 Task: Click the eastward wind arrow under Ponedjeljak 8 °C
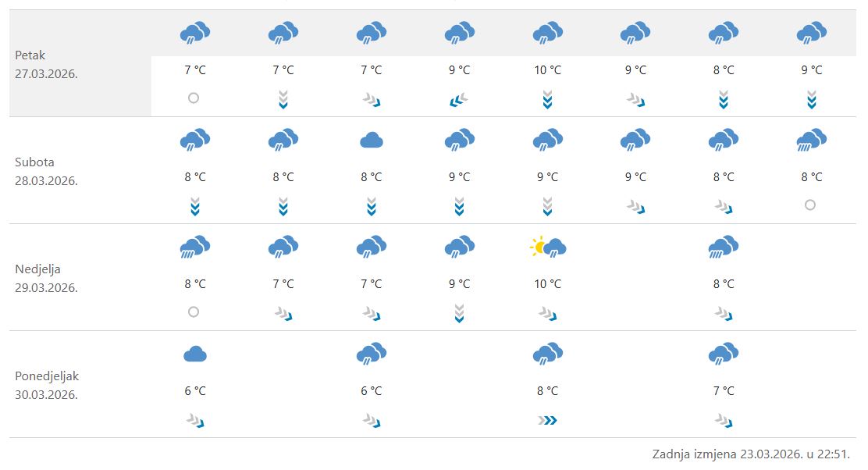coord(547,420)
